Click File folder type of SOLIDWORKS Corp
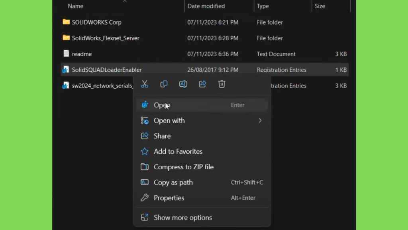 pyautogui.click(x=270, y=22)
